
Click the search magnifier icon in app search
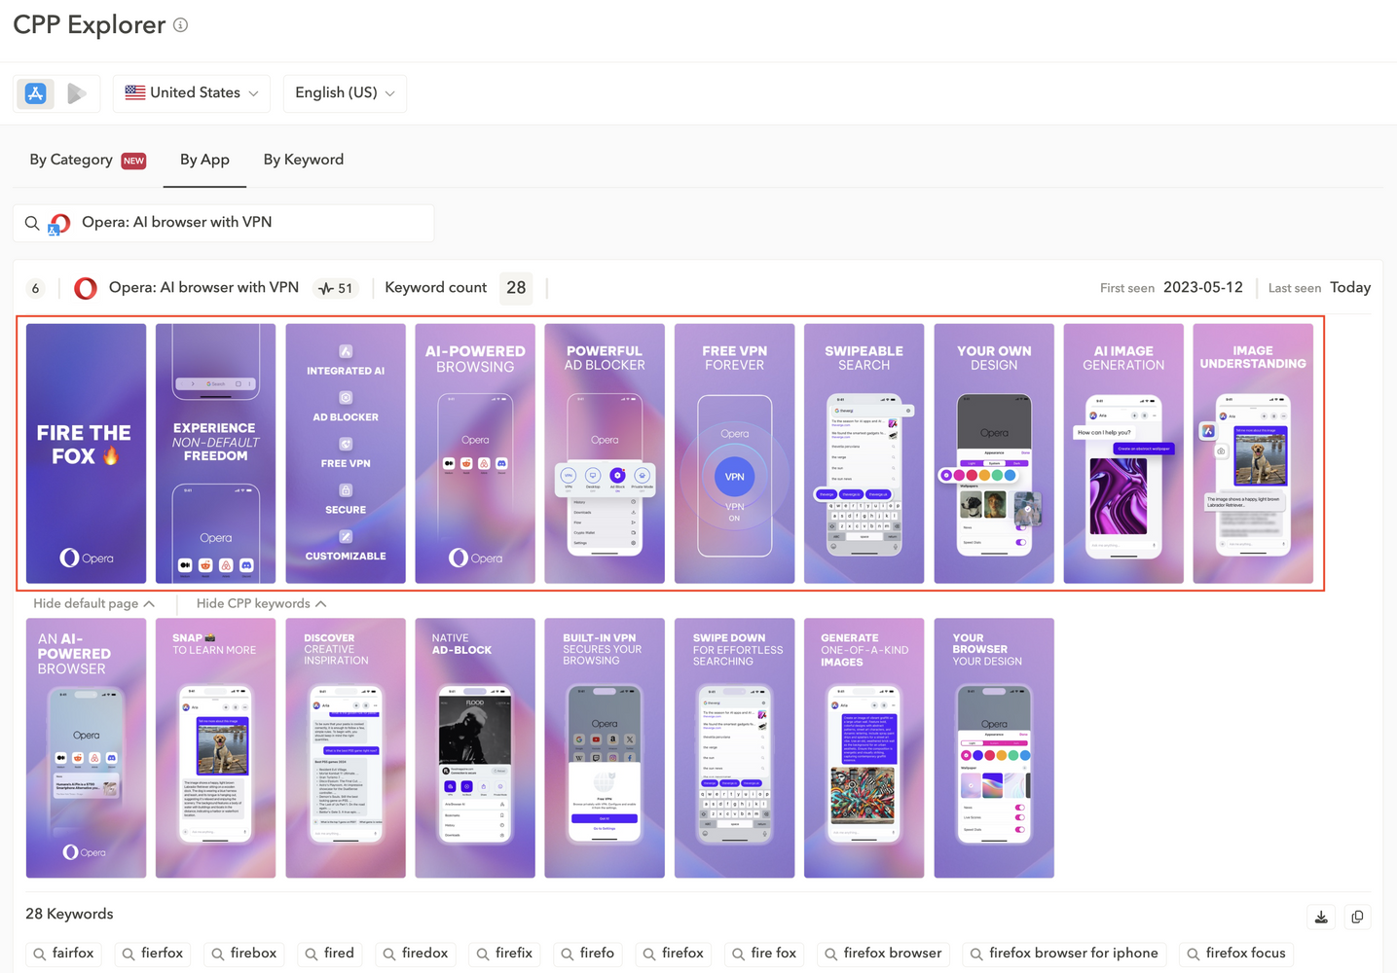tap(32, 223)
